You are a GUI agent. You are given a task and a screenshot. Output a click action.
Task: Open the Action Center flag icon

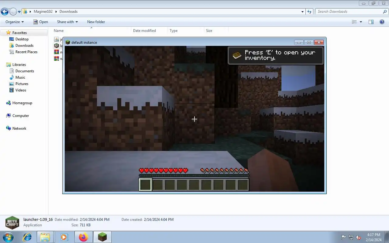click(343, 237)
